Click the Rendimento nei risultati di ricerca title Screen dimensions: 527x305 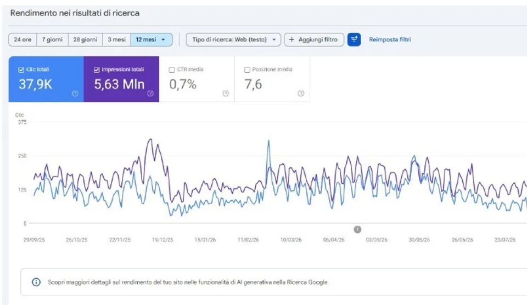(x=75, y=13)
